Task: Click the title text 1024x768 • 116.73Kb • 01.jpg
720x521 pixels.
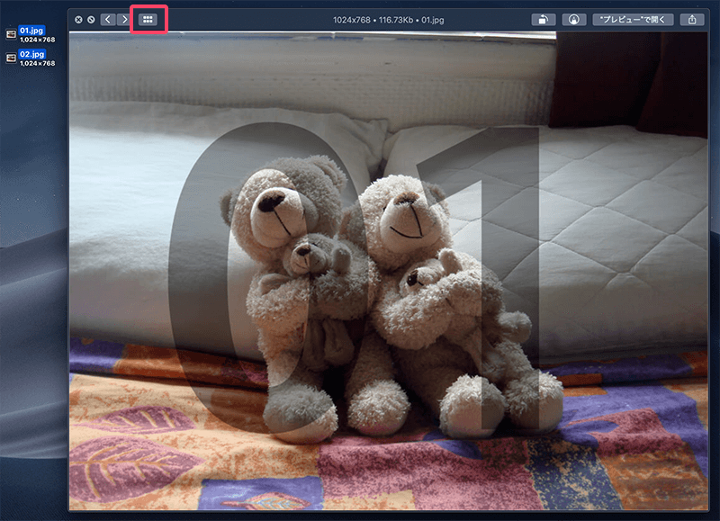Action: point(389,20)
